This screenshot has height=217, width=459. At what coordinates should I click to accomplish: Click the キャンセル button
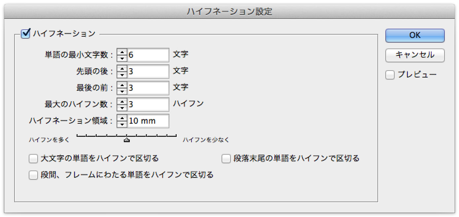click(x=415, y=55)
